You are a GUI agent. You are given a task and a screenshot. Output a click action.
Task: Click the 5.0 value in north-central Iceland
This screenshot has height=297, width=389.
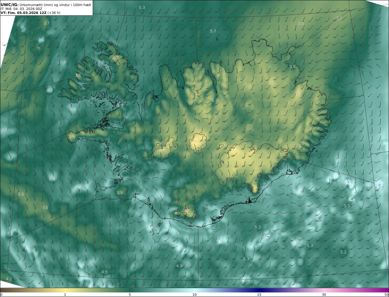tap(215, 101)
